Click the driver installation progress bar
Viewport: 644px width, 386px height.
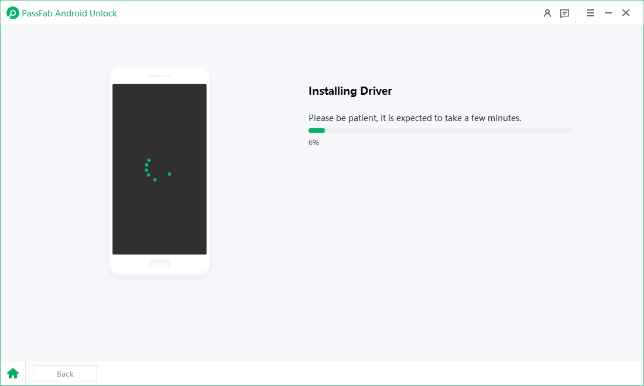point(440,130)
